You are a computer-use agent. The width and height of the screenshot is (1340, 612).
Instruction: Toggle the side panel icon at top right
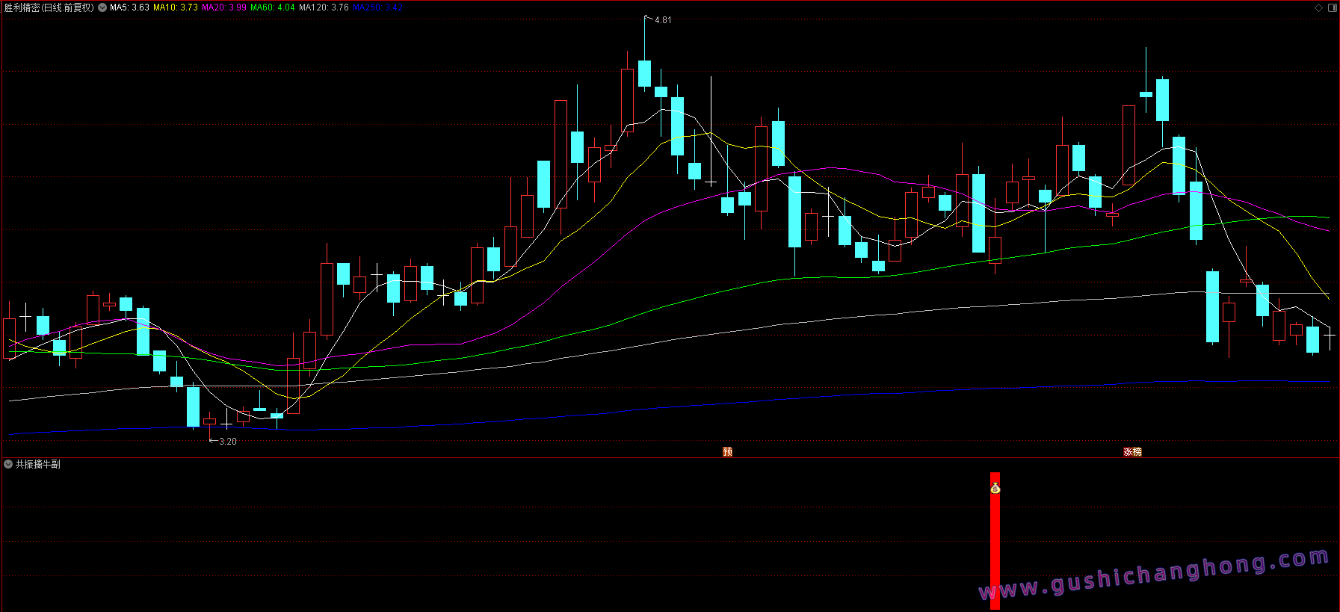pyautogui.click(x=1332, y=7)
